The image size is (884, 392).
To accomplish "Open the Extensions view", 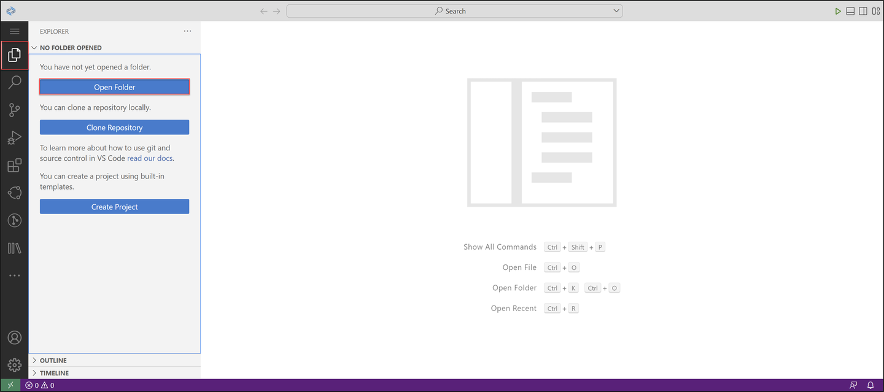I will pyautogui.click(x=15, y=165).
